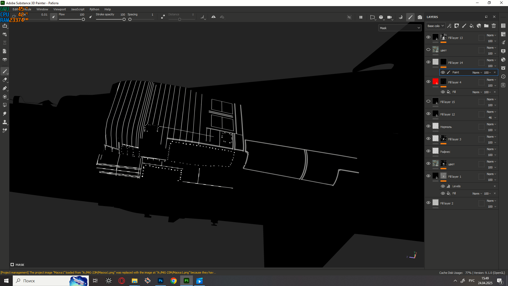Open blend mode dropdown of Fill layer 2
The image size is (508, 286).
pyautogui.click(x=492, y=201)
